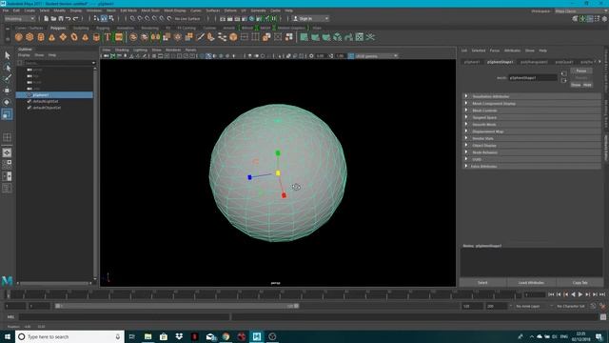The width and height of the screenshot is (609, 343).
Task: Toggle the auto keyframe button
Action: point(602,307)
